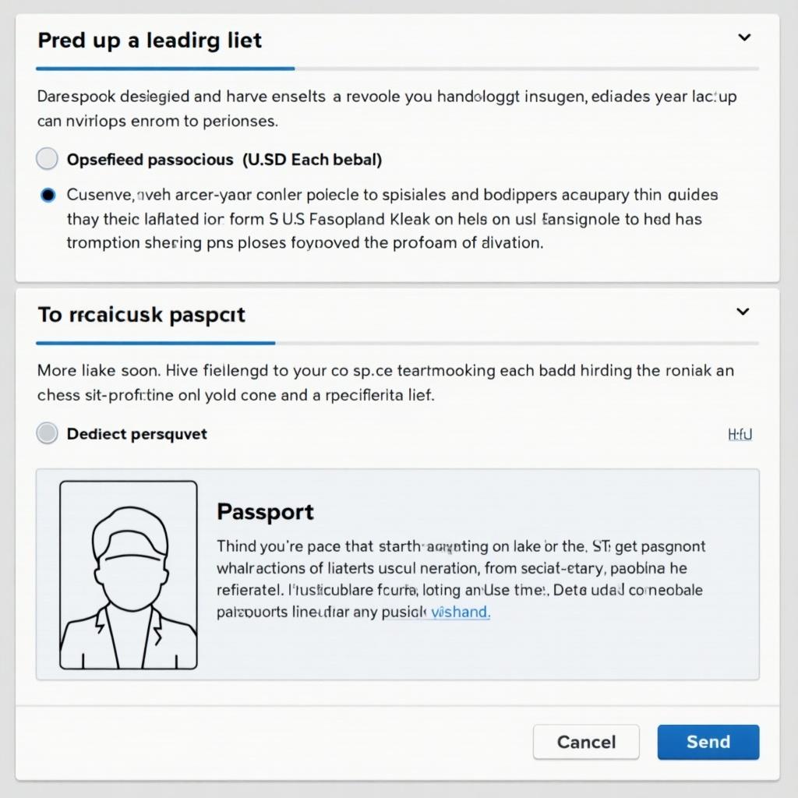798x798 pixels.
Task: Click the blue Send button
Action: pos(708,742)
